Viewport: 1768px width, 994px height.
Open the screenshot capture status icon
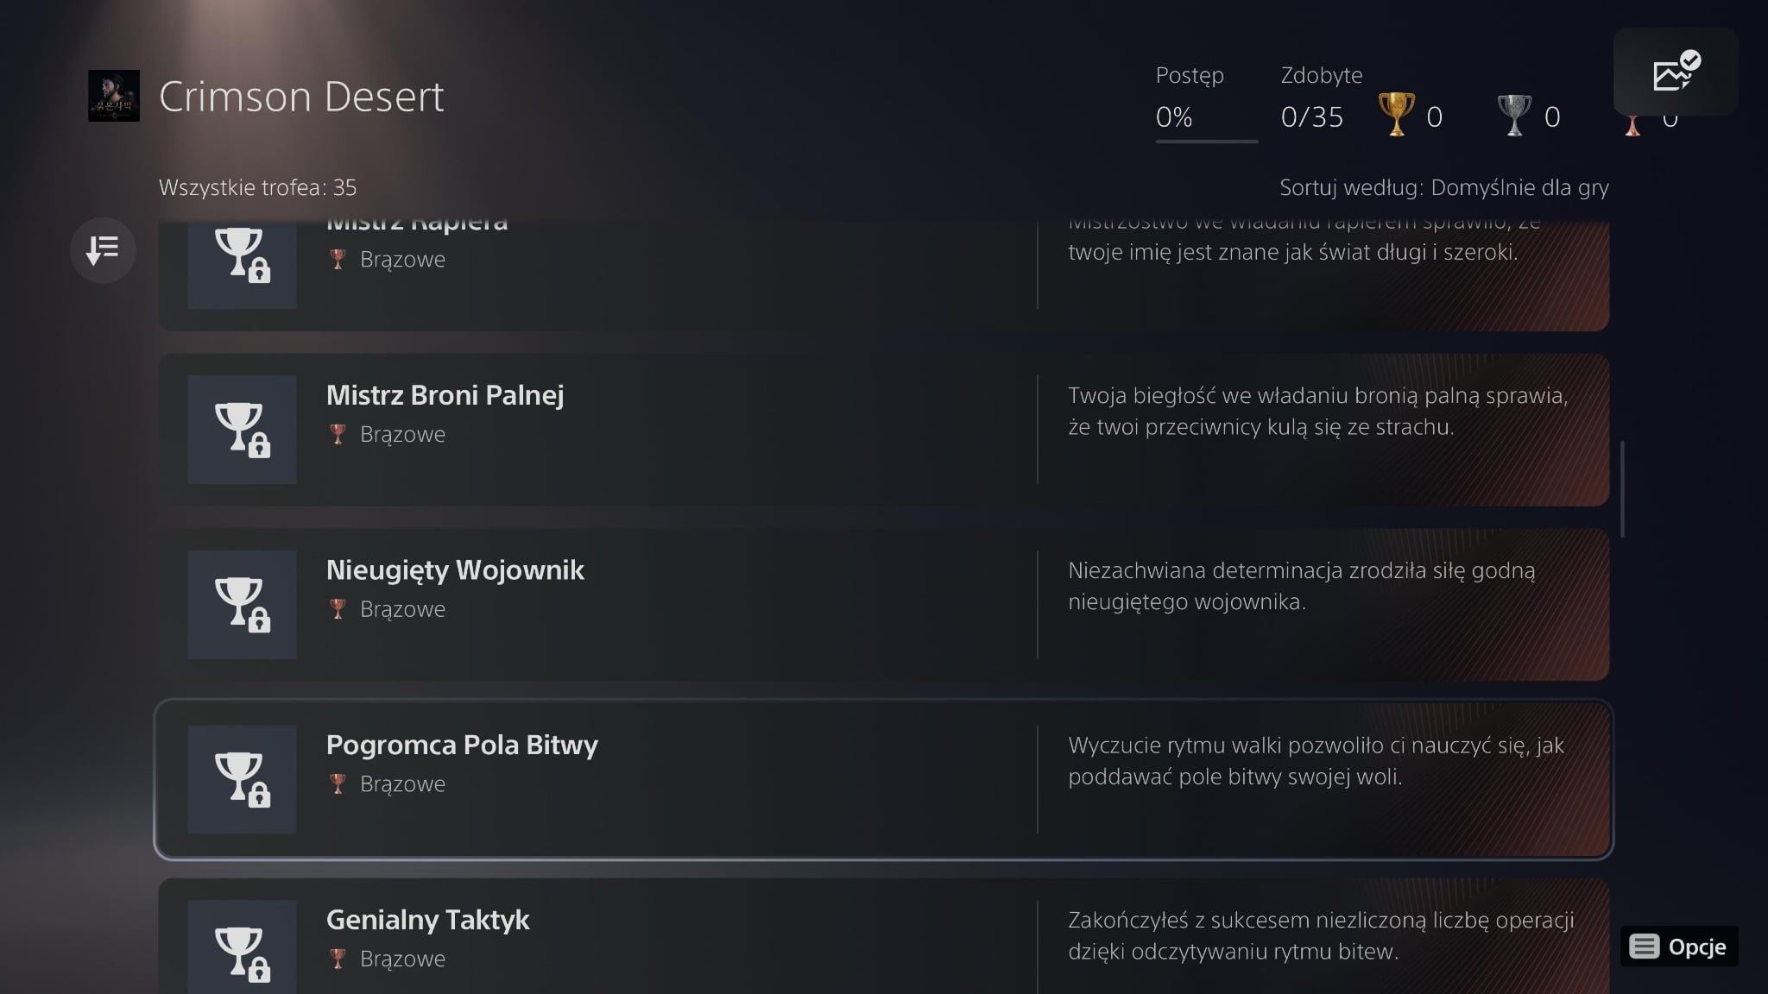pos(1675,72)
